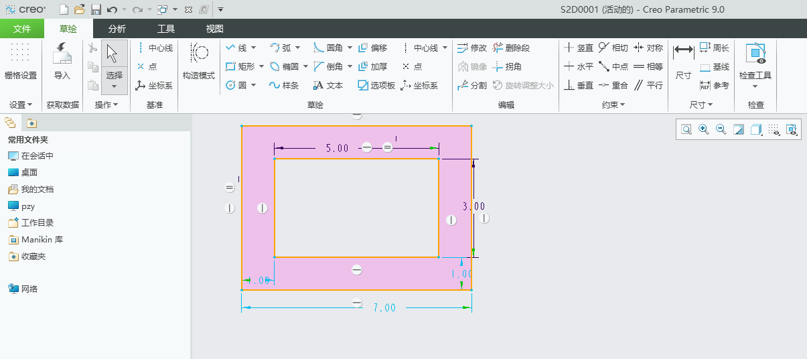Click the Delete Segment (删除段) tool

[511, 48]
